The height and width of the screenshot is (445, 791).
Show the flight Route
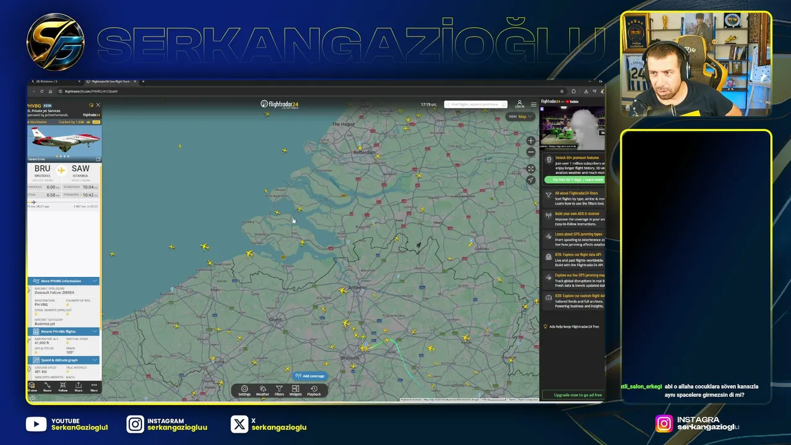[x=48, y=387]
